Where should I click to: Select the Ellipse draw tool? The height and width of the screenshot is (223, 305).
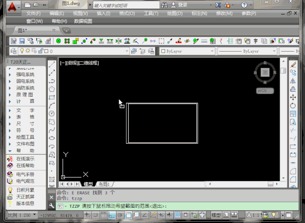(x=52, y=138)
